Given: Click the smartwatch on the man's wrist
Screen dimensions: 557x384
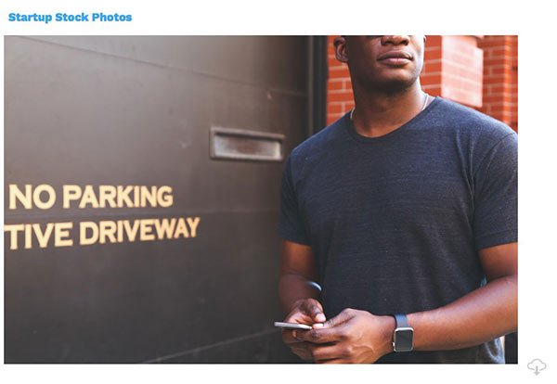Looking at the screenshot, I should point(403,333).
